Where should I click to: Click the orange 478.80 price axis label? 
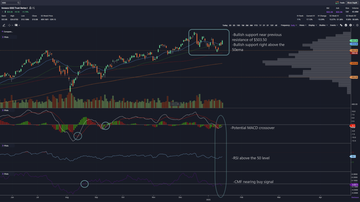coord(354,63)
